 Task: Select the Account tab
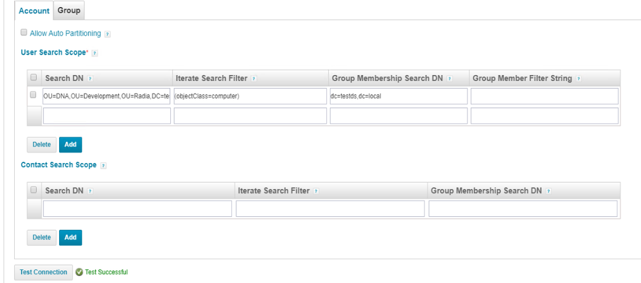click(x=34, y=11)
